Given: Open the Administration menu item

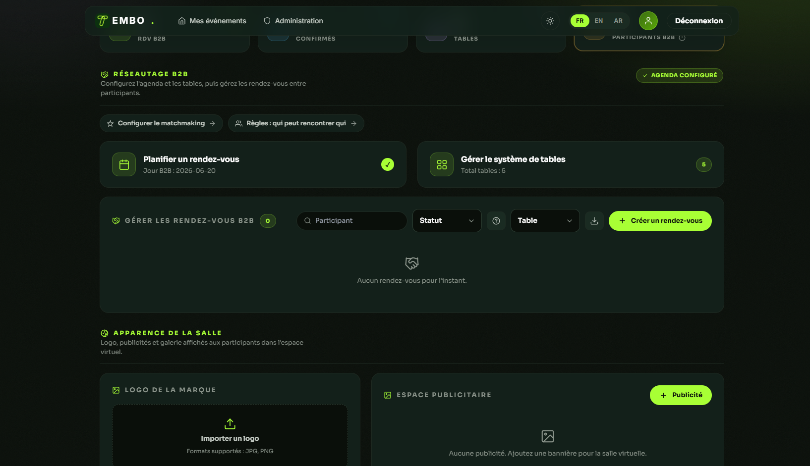Looking at the screenshot, I should click(293, 21).
